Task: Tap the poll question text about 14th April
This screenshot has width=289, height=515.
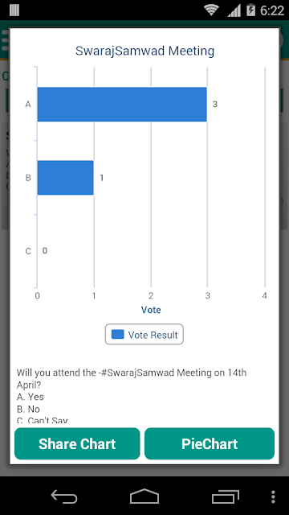Action: 132,379
